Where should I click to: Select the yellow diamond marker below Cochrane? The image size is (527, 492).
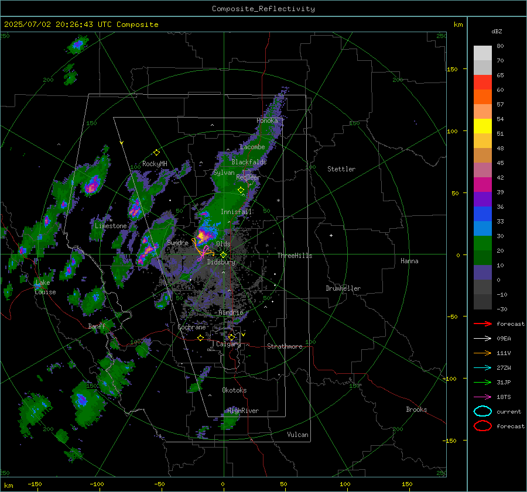click(x=200, y=338)
